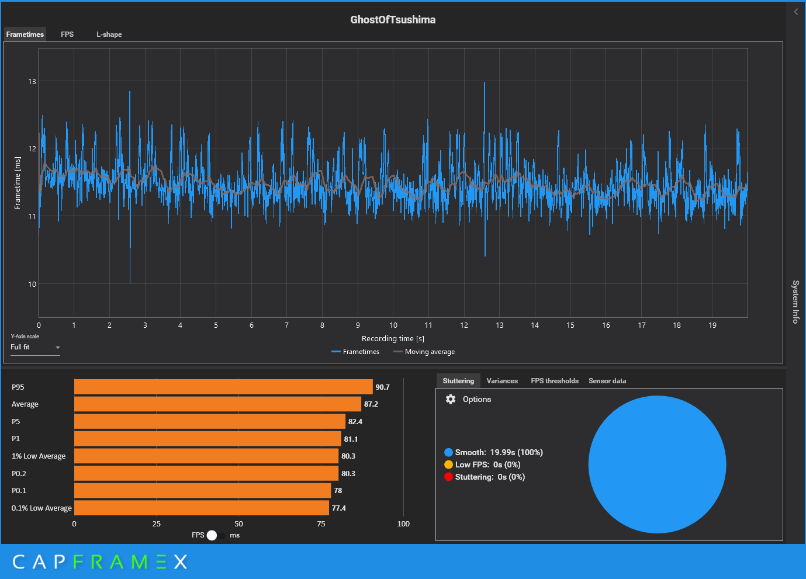This screenshot has height=579, width=806.
Task: Click the Y-Axis scale dropdown arrow
Action: click(x=57, y=348)
